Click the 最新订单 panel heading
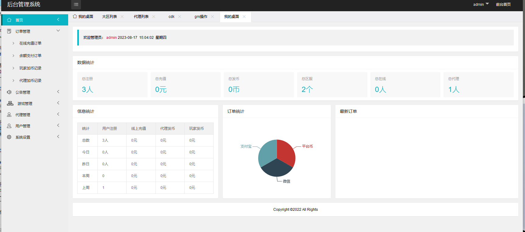This screenshot has width=525, height=232. tap(348, 111)
